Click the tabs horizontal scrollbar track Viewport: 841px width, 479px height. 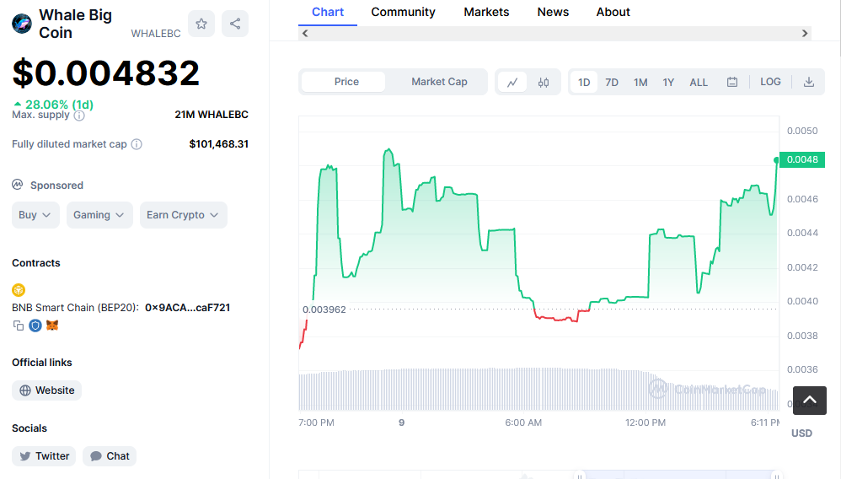click(x=554, y=33)
